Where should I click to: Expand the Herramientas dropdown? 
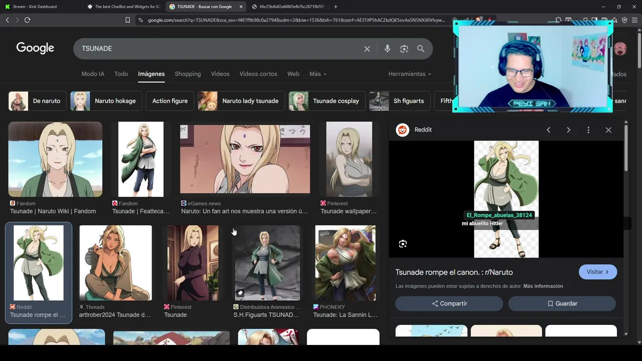[x=410, y=74]
